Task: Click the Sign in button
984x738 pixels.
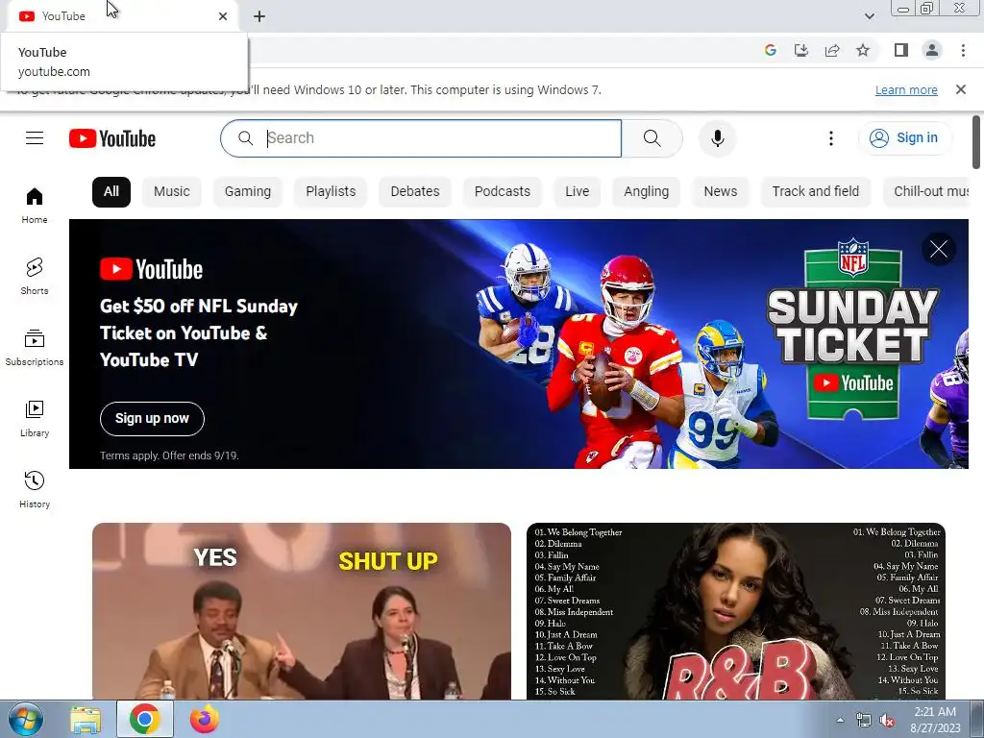Action: tap(904, 138)
